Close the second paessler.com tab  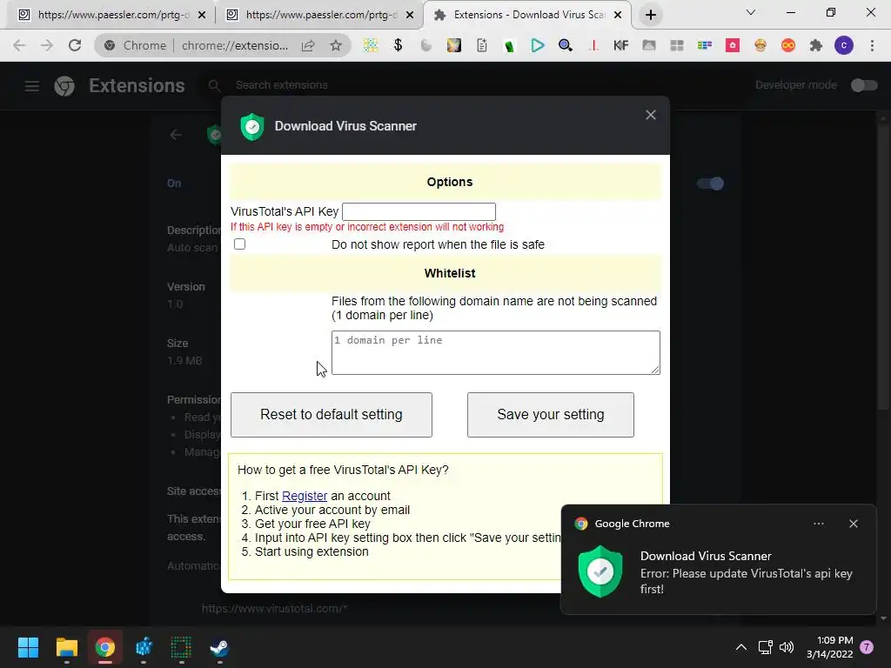[410, 16]
